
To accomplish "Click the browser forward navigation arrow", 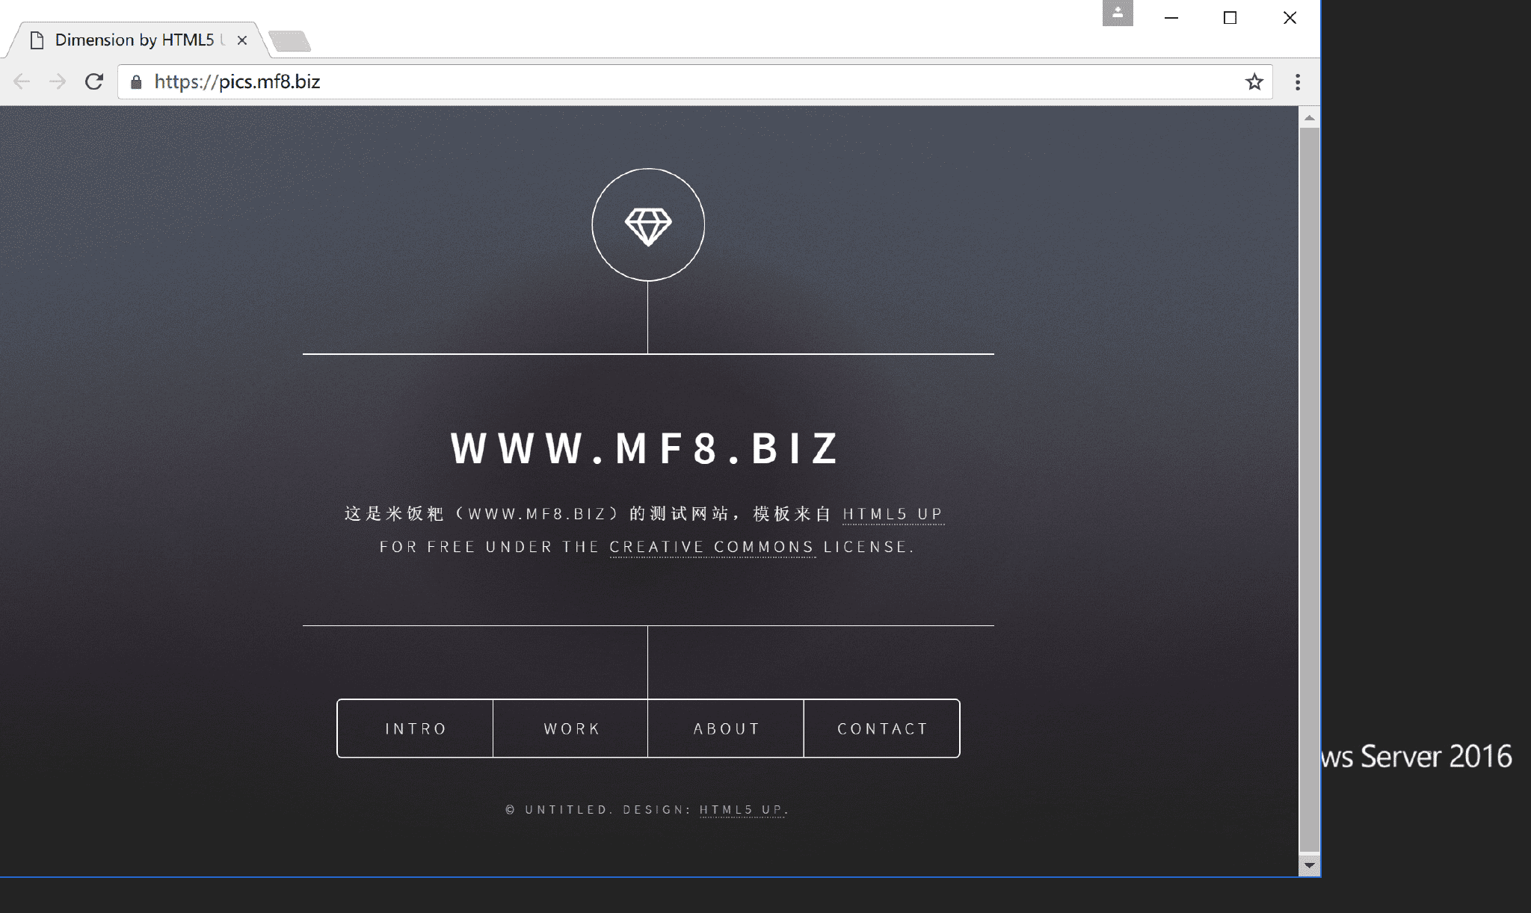I will click(x=55, y=81).
